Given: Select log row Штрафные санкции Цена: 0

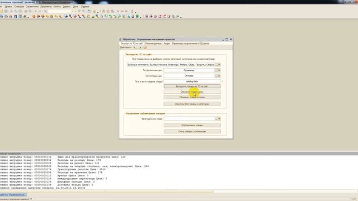Looking at the screenshot, I should coord(47,182).
